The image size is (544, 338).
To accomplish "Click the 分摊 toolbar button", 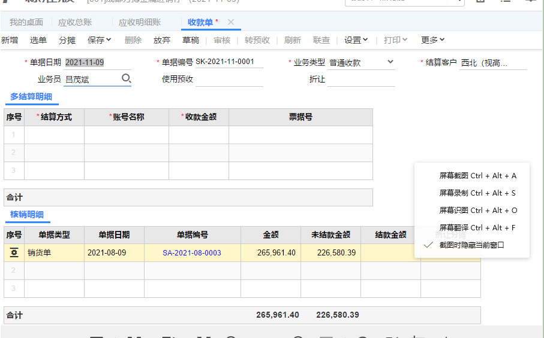I will (67, 40).
